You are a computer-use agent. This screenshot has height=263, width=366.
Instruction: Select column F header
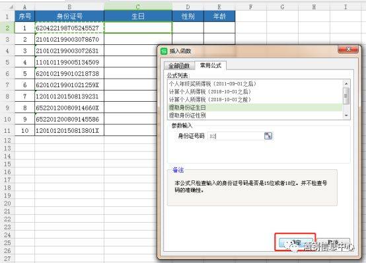250,7
